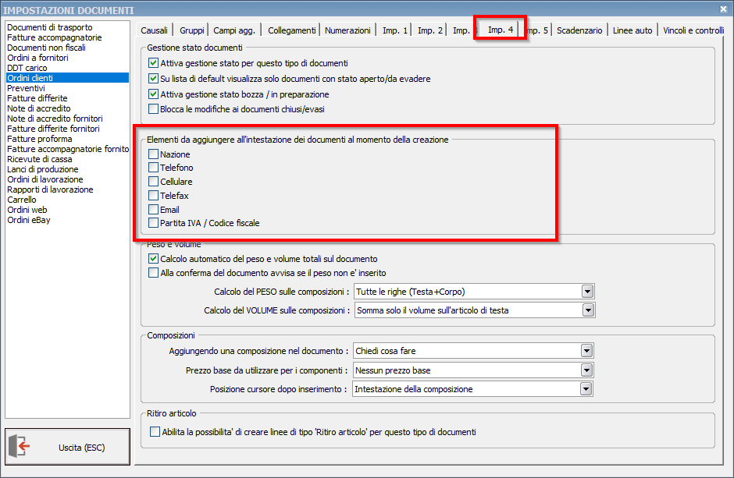Viewport: 734px width, 478px height.
Task: Open the Collegamenti tab
Action: click(x=291, y=30)
